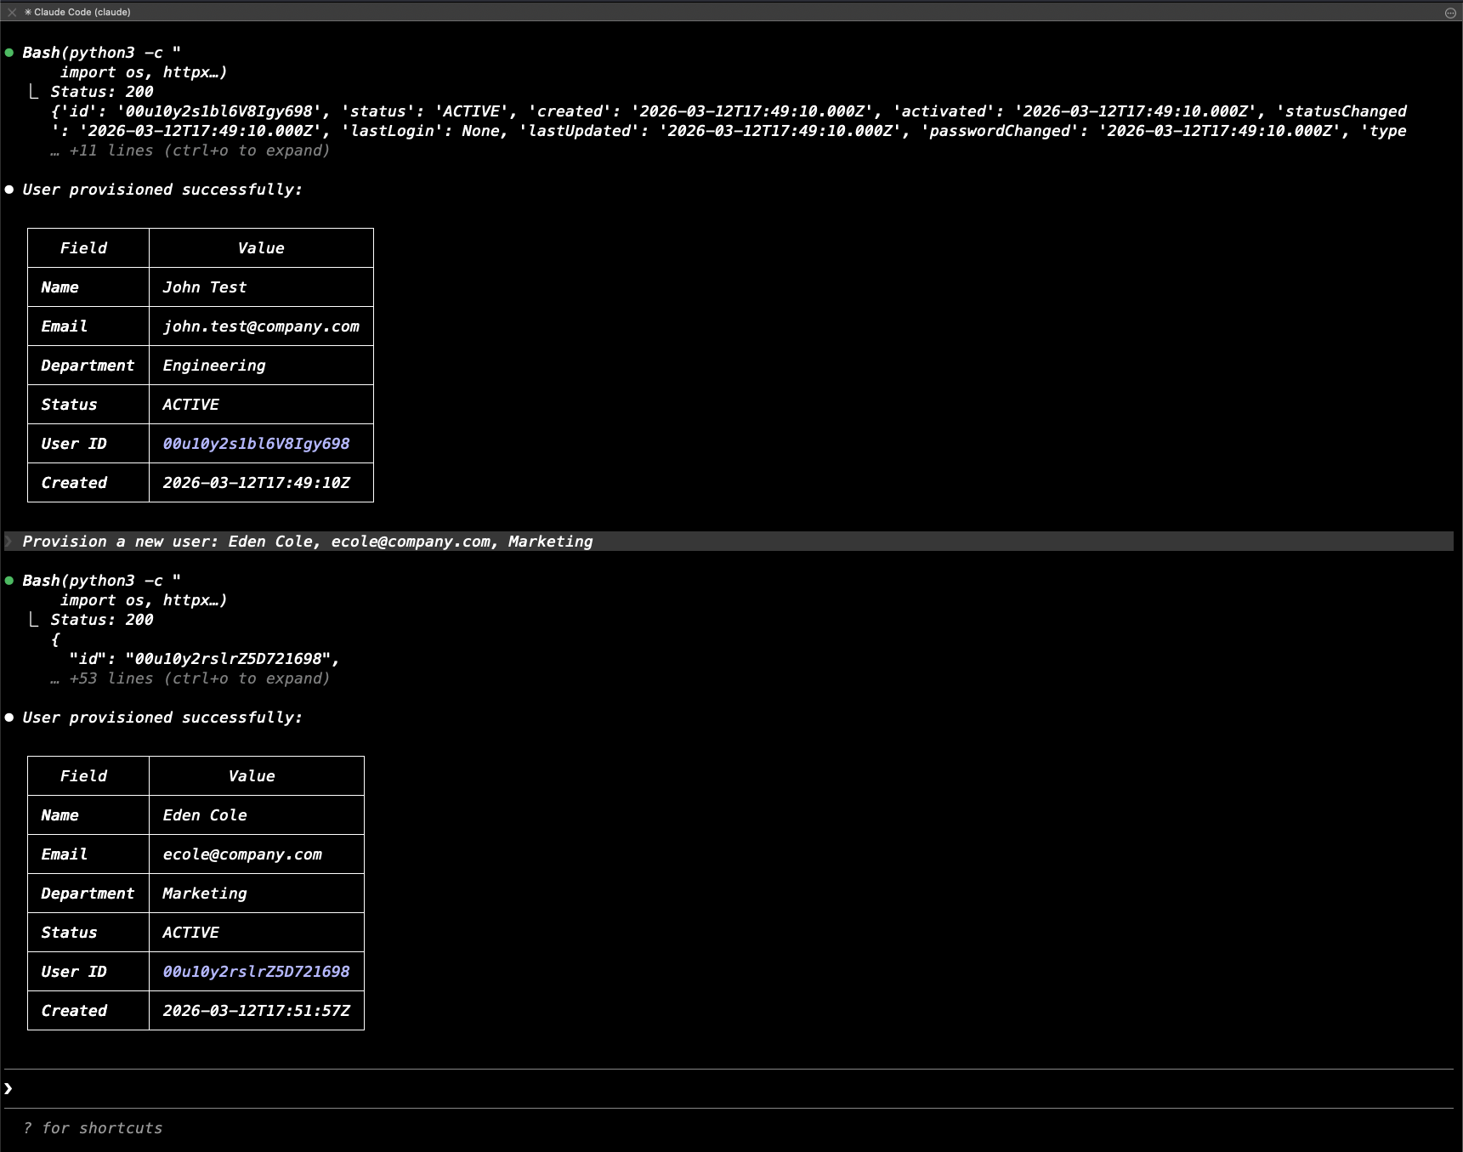Click the 'Engineering' department value
The image size is (1463, 1152).
(x=214, y=366)
